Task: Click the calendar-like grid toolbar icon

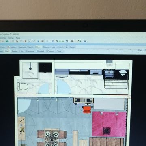Action: point(67,41)
